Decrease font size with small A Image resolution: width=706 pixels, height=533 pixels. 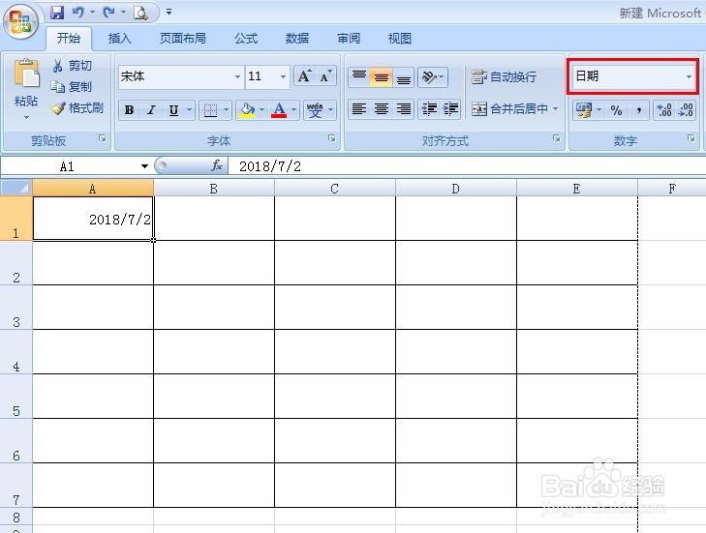[326, 76]
